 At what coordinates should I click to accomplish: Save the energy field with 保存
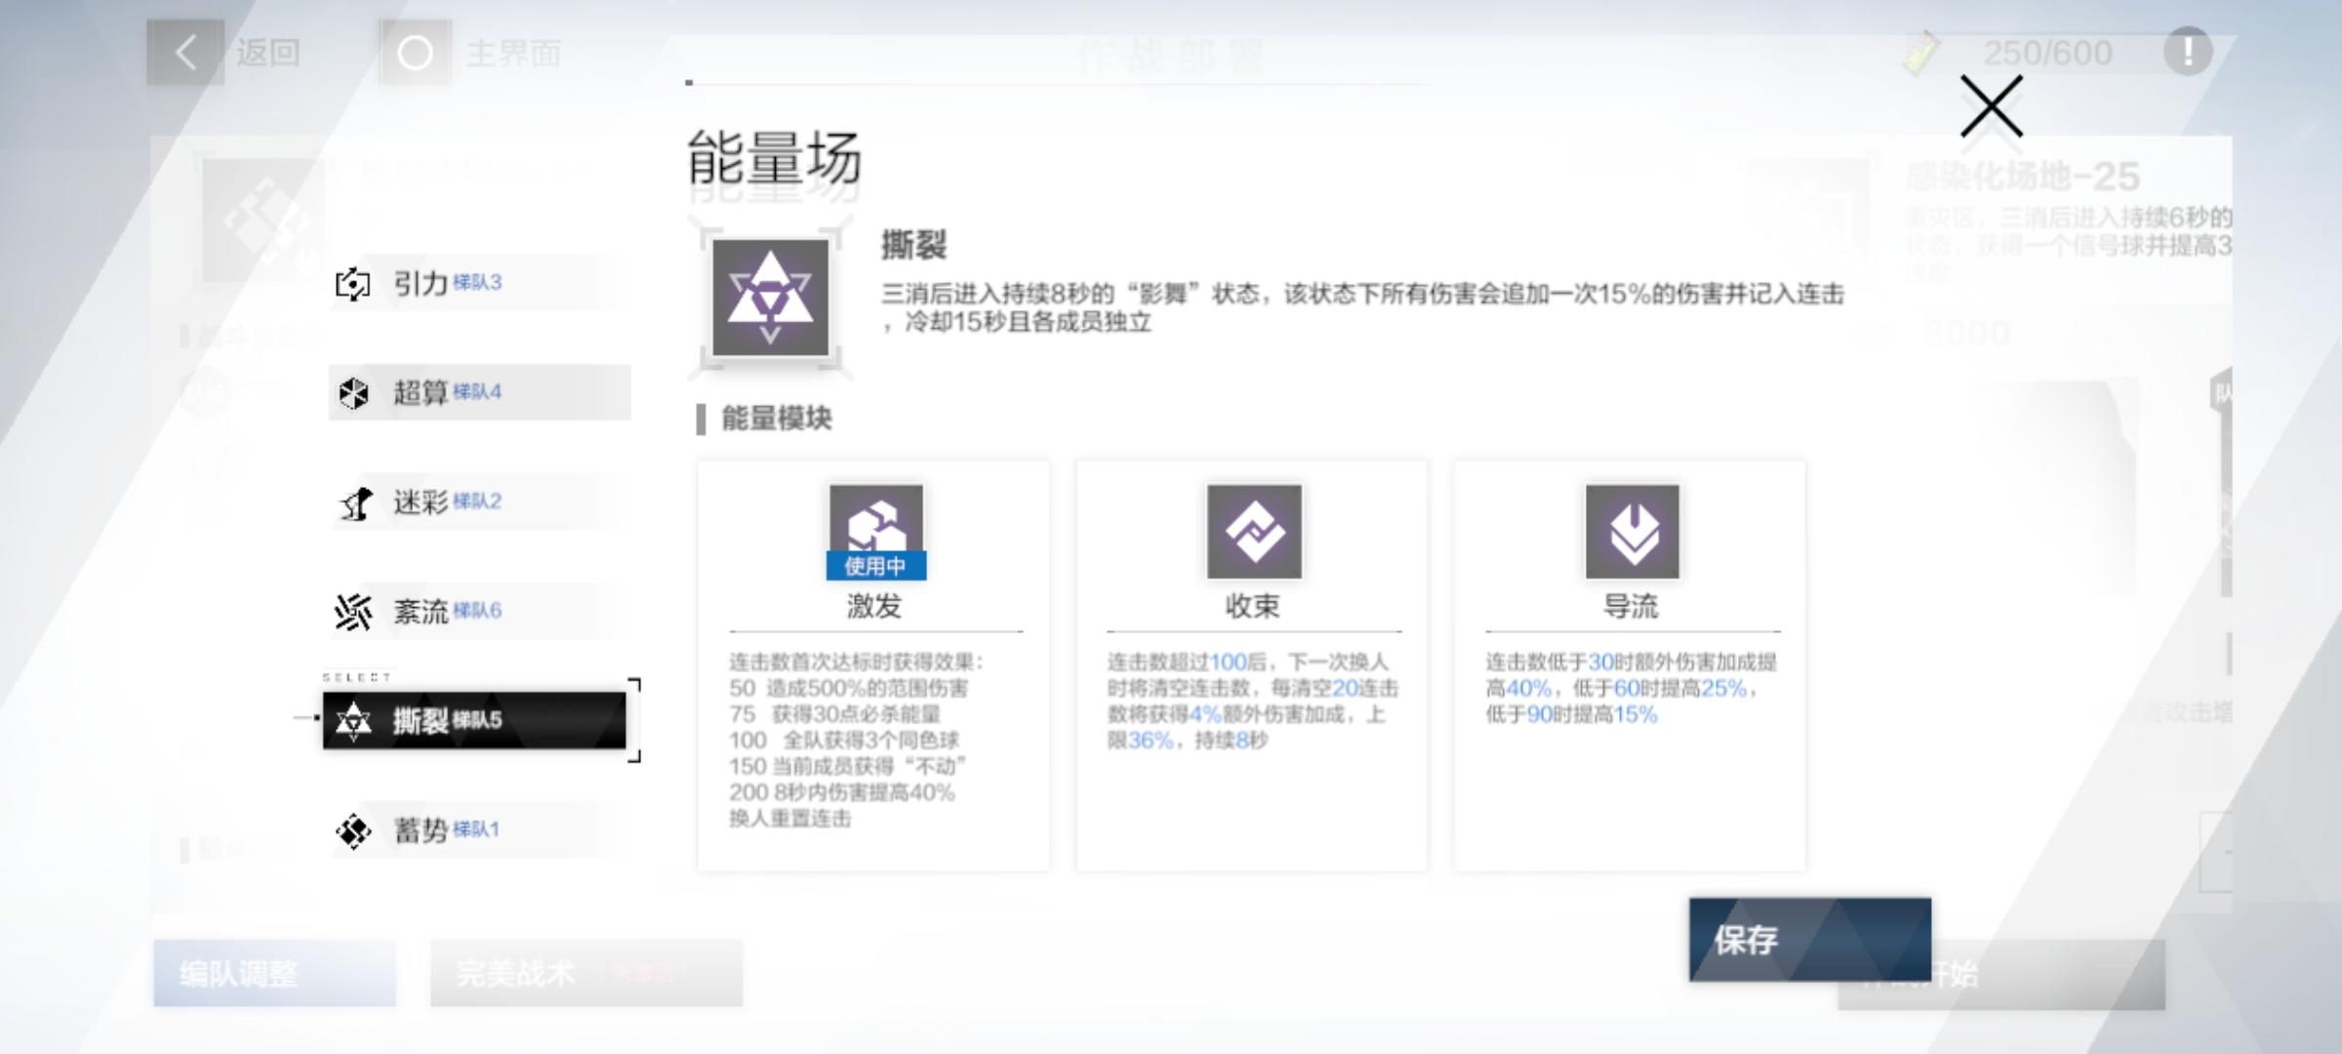pos(1810,940)
